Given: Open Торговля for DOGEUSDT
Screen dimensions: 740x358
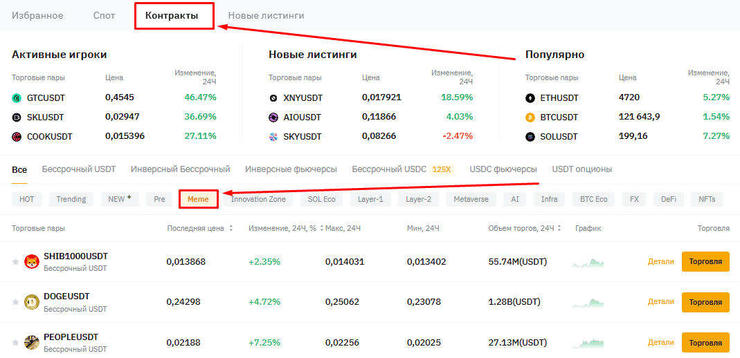Looking at the screenshot, I should [705, 302].
